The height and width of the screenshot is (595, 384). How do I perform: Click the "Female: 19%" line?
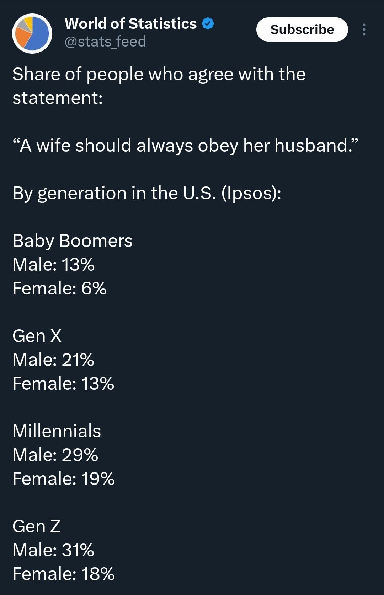click(64, 479)
